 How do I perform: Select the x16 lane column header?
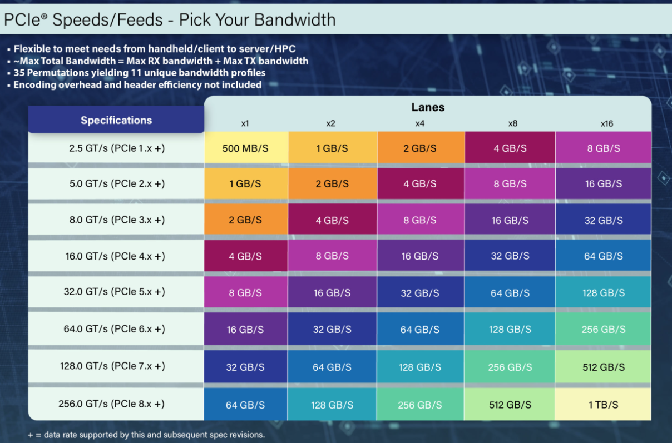(x=606, y=123)
